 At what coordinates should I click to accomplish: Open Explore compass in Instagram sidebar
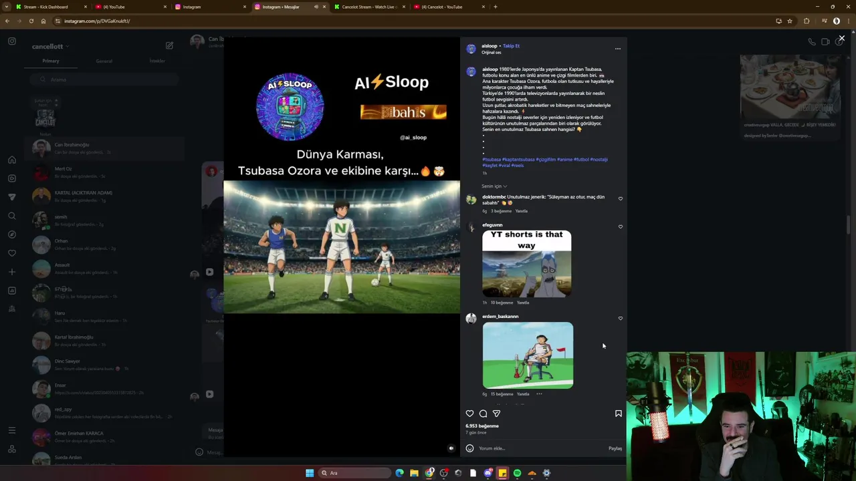coord(12,234)
